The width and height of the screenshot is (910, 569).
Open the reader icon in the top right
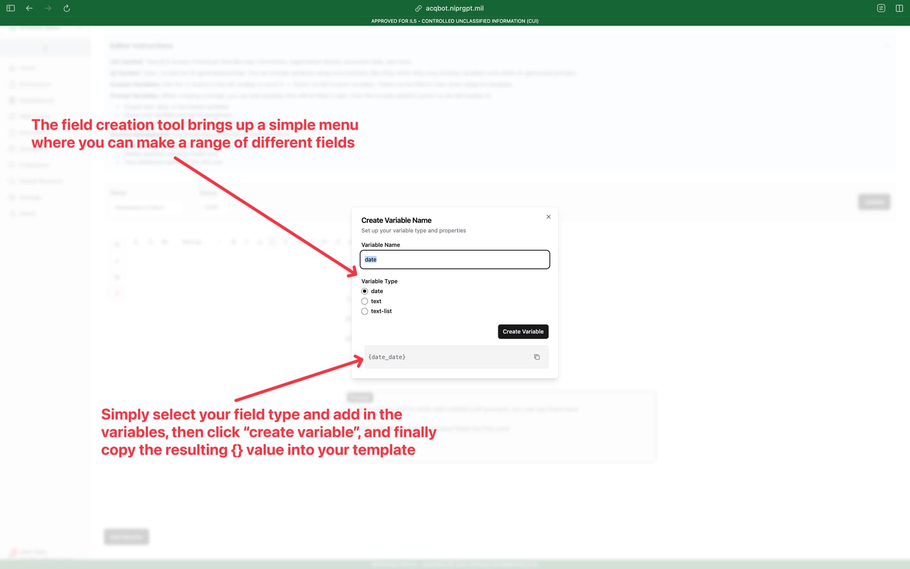tap(881, 8)
